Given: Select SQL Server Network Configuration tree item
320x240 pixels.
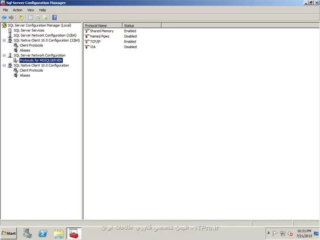Looking at the screenshot, I should (40, 55).
